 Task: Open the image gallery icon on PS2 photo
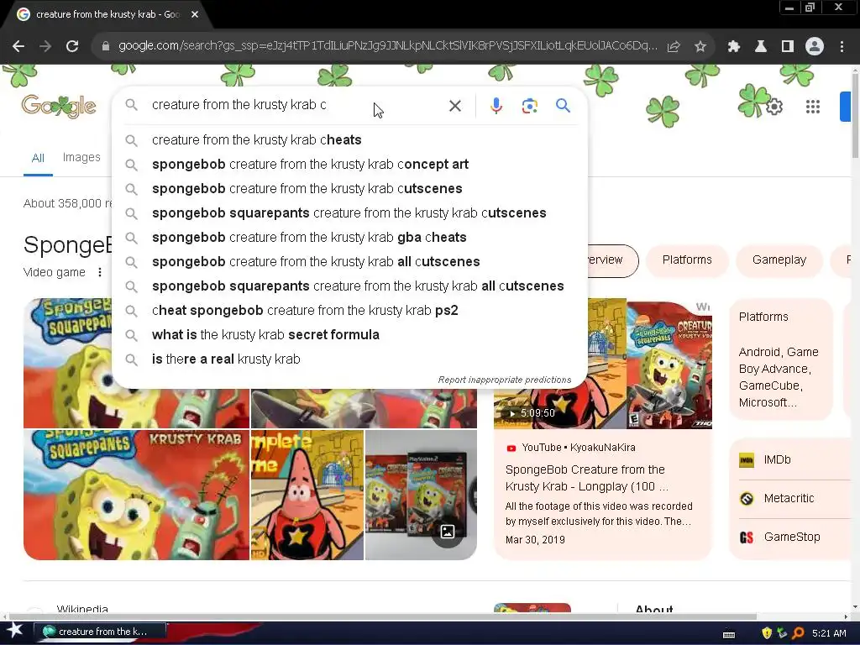pyautogui.click(x=448, y=531)
